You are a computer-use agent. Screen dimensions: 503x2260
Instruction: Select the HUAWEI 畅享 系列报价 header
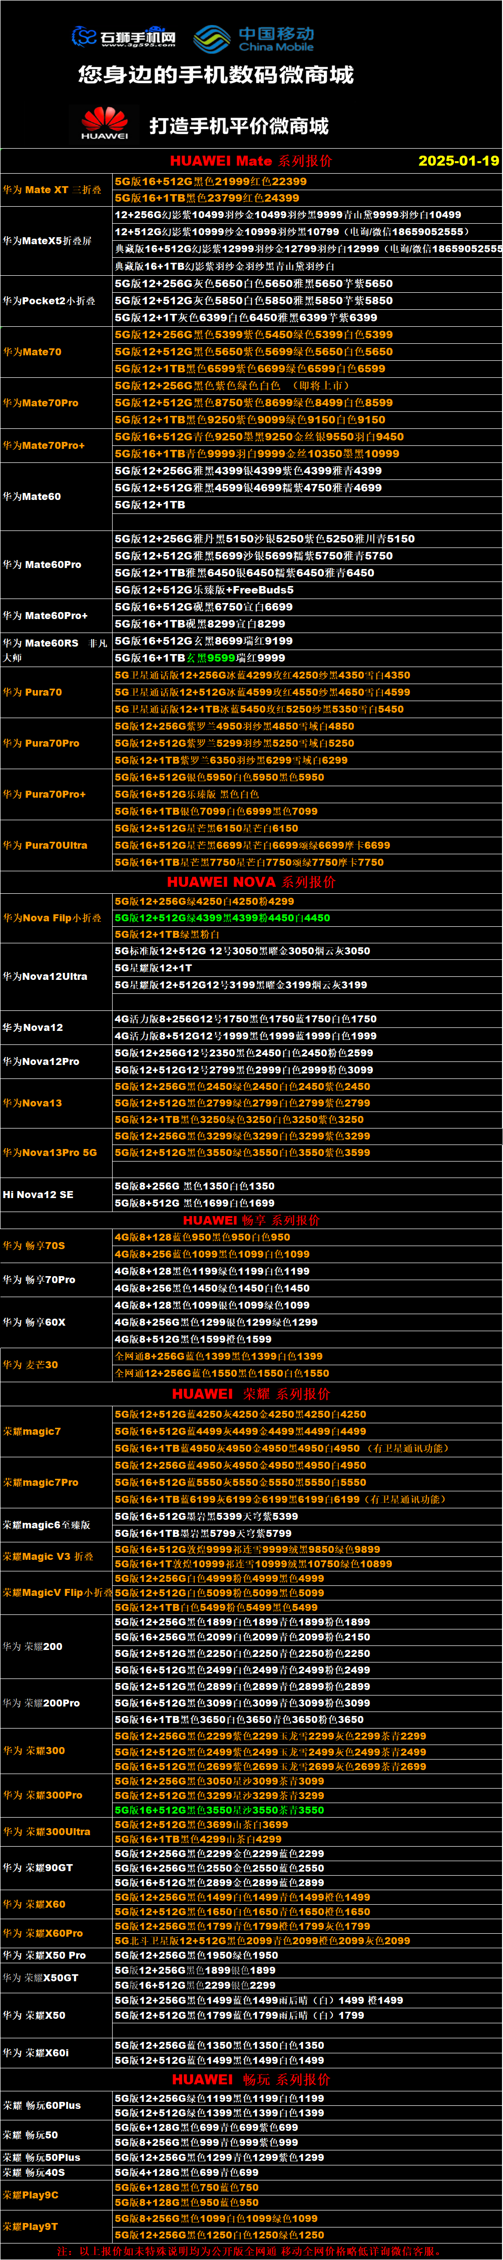(x=250, y=1220)
